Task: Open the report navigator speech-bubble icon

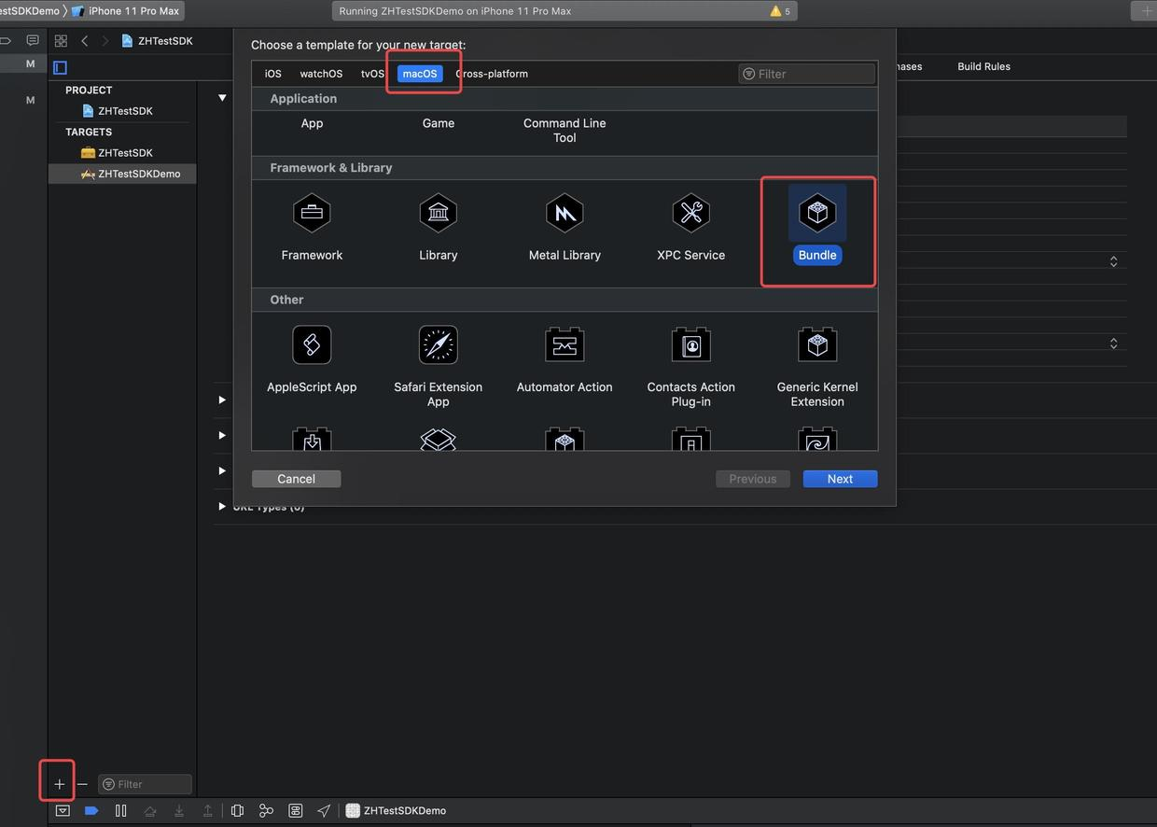Action: click(33, 41)
